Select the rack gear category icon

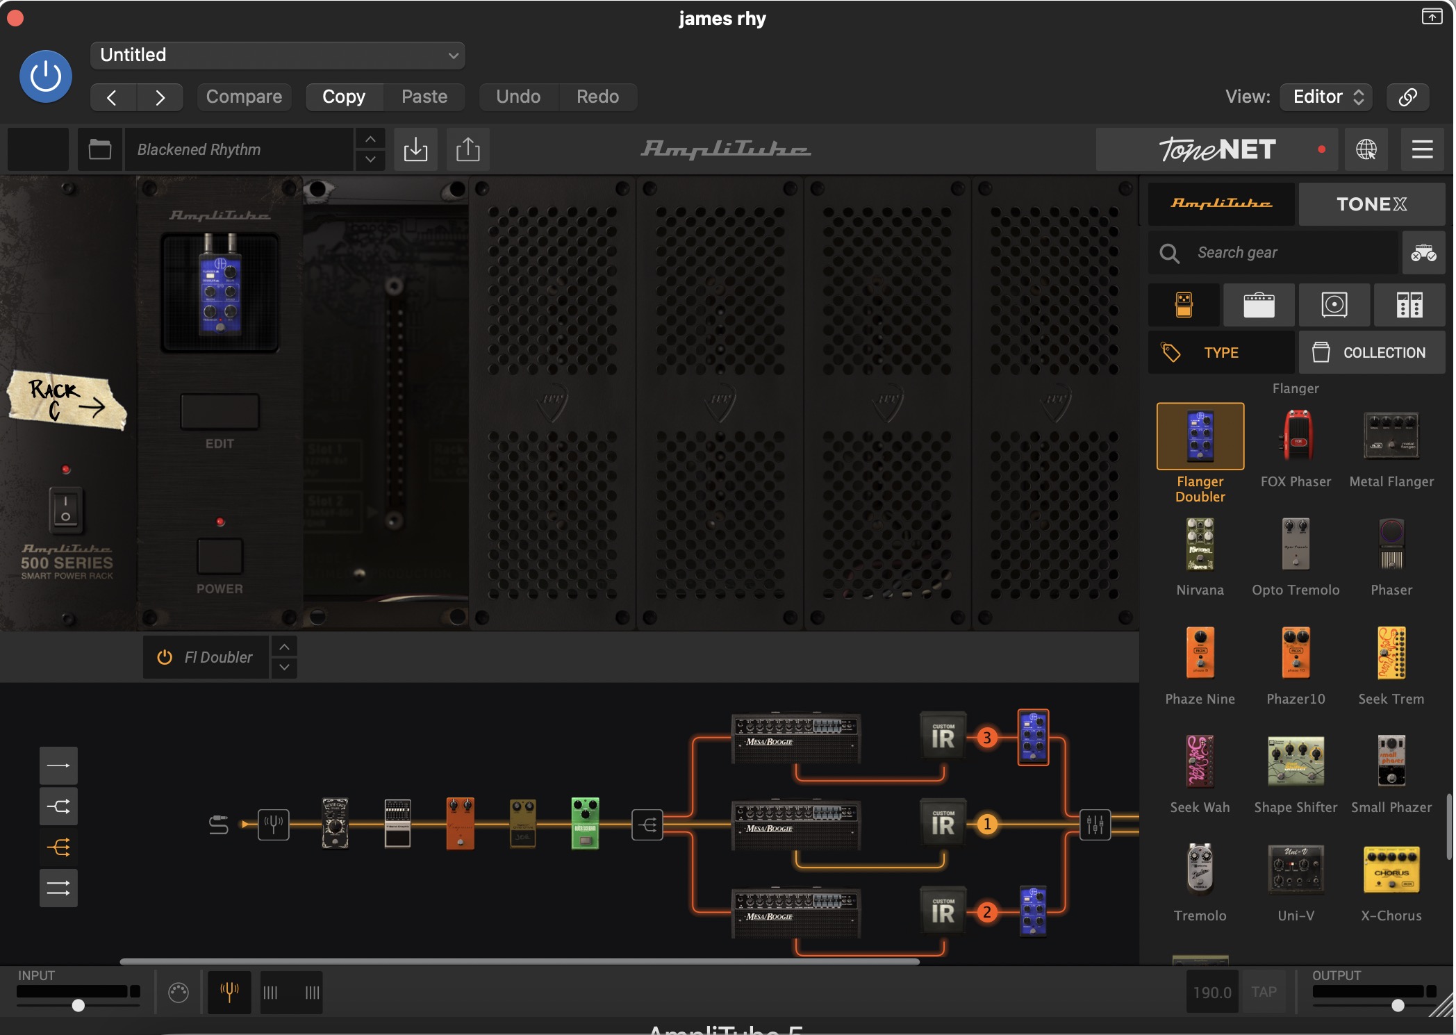click(1409, 305)
